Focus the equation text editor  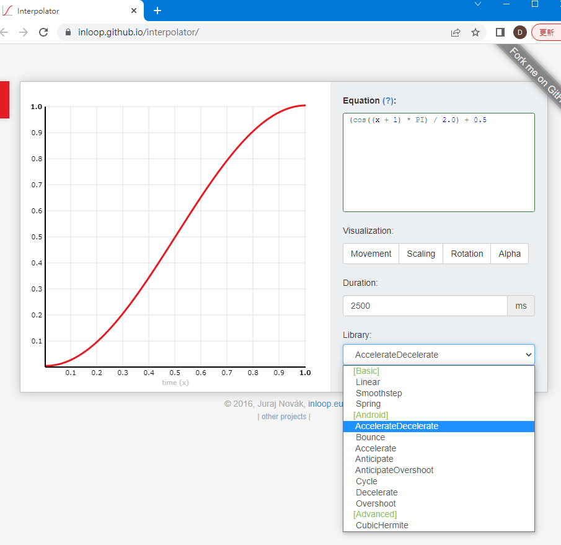point(439,162)
